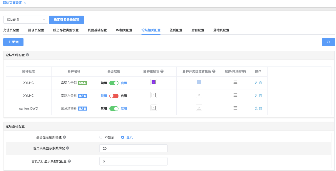Click help icon beside 彩种主题色 header

coord(162,71)
